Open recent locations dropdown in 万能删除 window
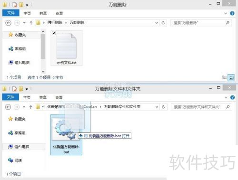This screenshot has height=180, width=238. coord(24,23)
